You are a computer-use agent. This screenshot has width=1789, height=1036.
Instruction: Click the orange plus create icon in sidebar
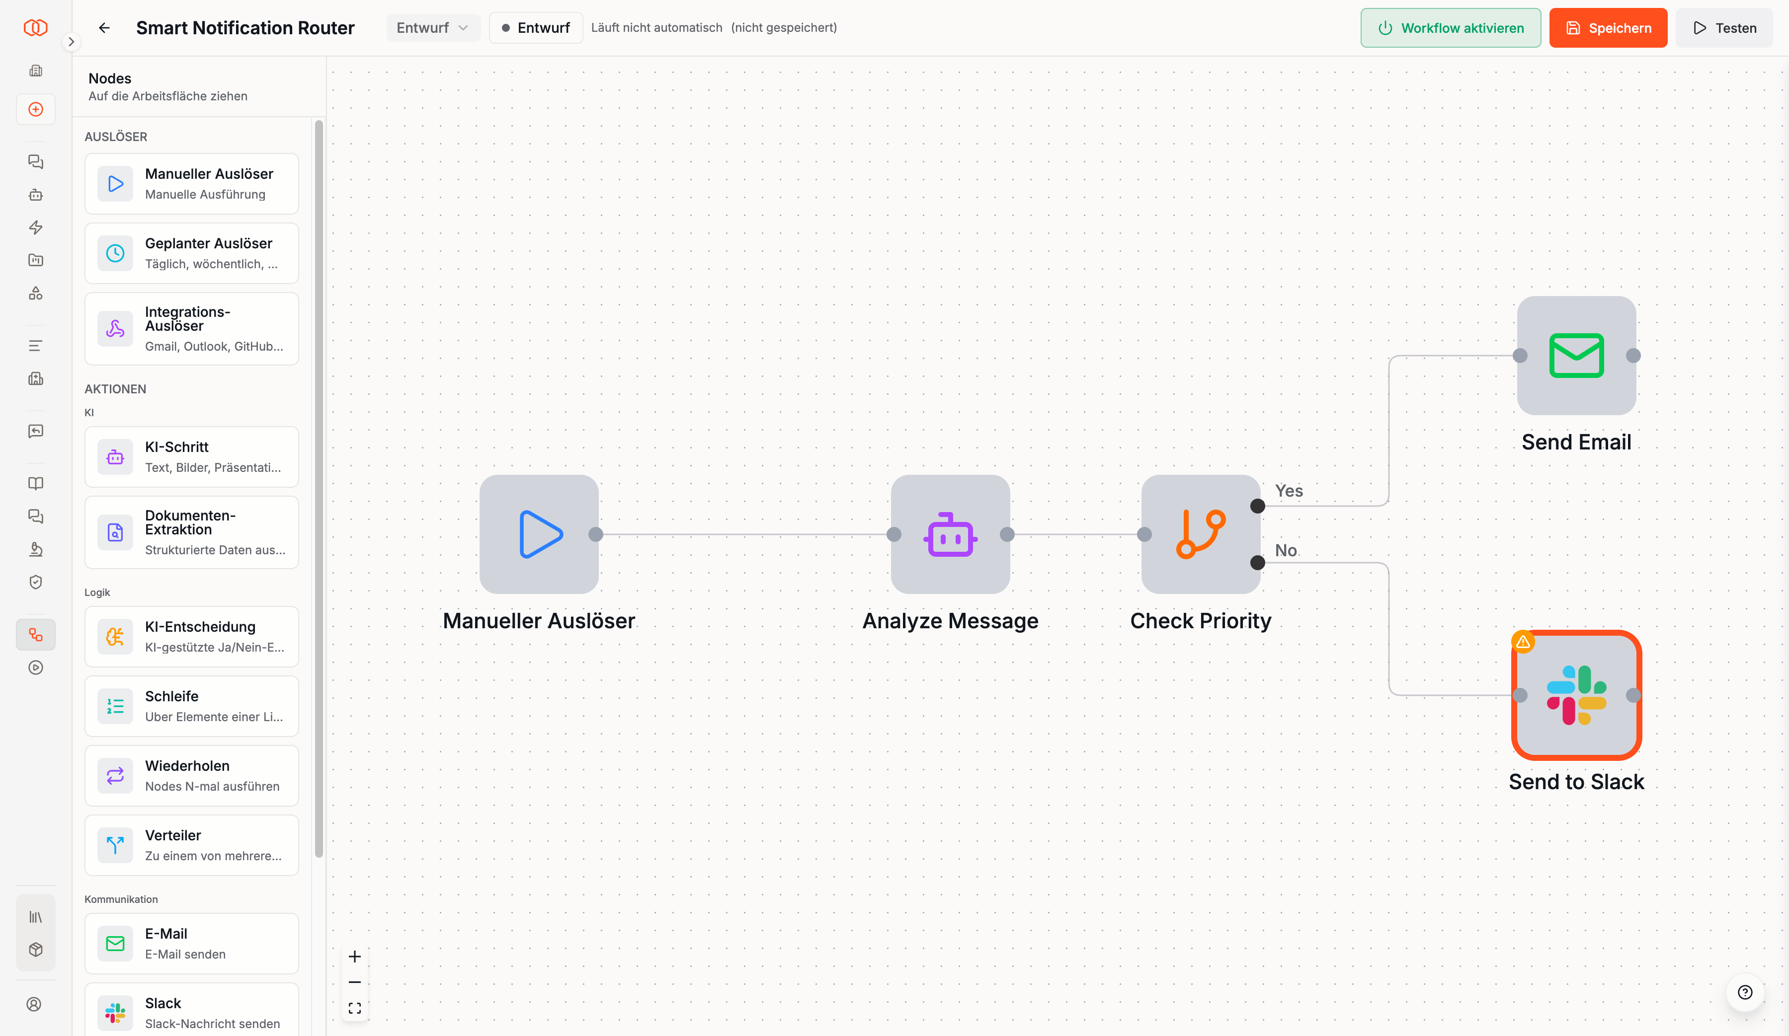[35, 109]
